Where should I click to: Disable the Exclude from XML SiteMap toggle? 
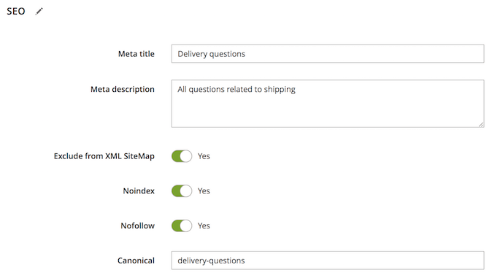tap(182, 156)
